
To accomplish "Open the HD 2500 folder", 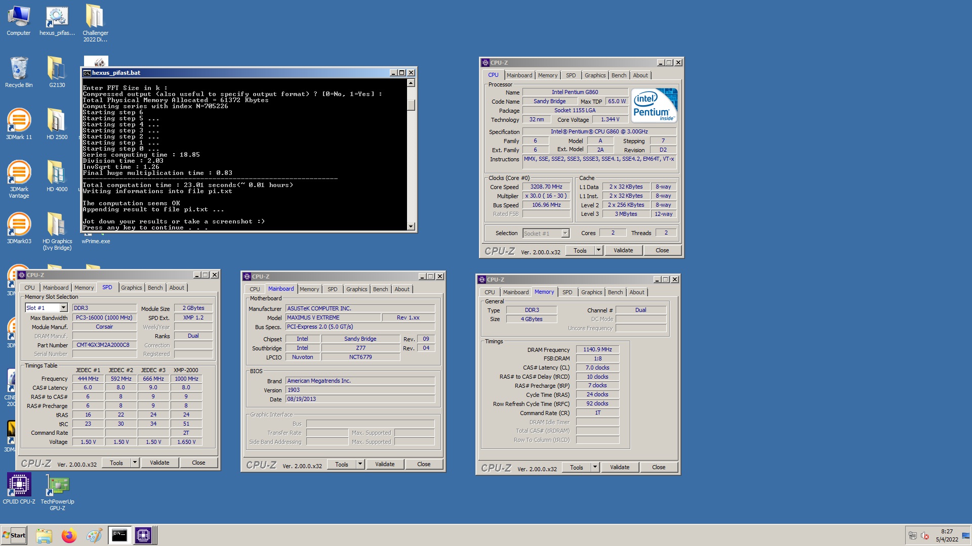I will (57, 124).
